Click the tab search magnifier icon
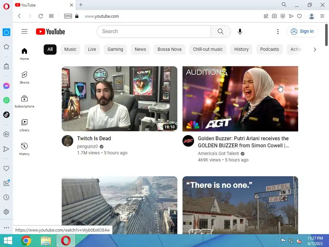This screenshot has width=329, height=247. (x=284, y=5)
